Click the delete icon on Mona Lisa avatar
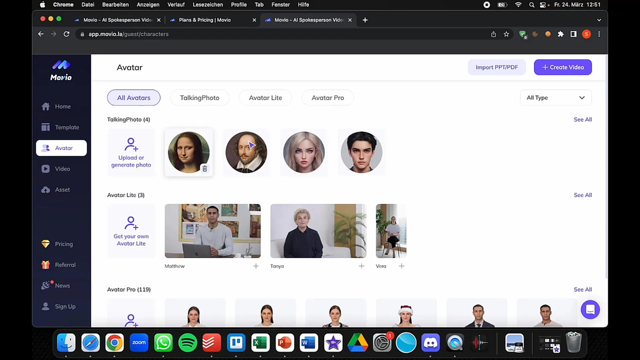The width and height of the screenshot is (640, 360). pyautogui.click(x=204, y=168)
